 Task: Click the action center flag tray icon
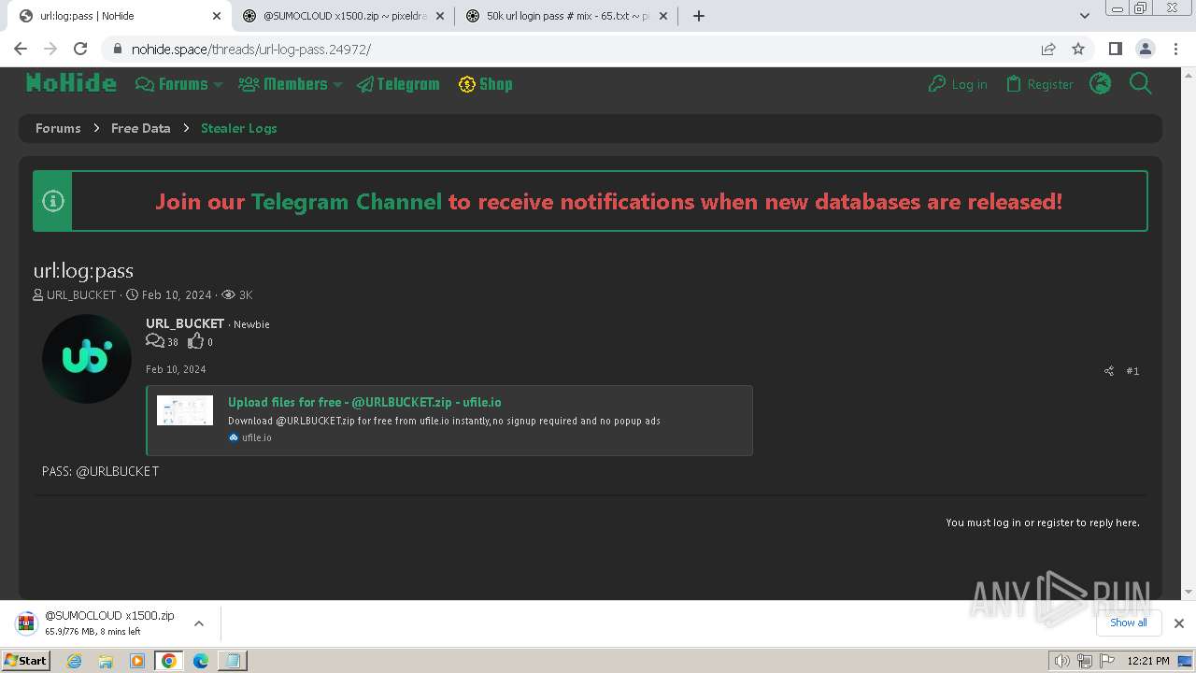(1107, 661)
